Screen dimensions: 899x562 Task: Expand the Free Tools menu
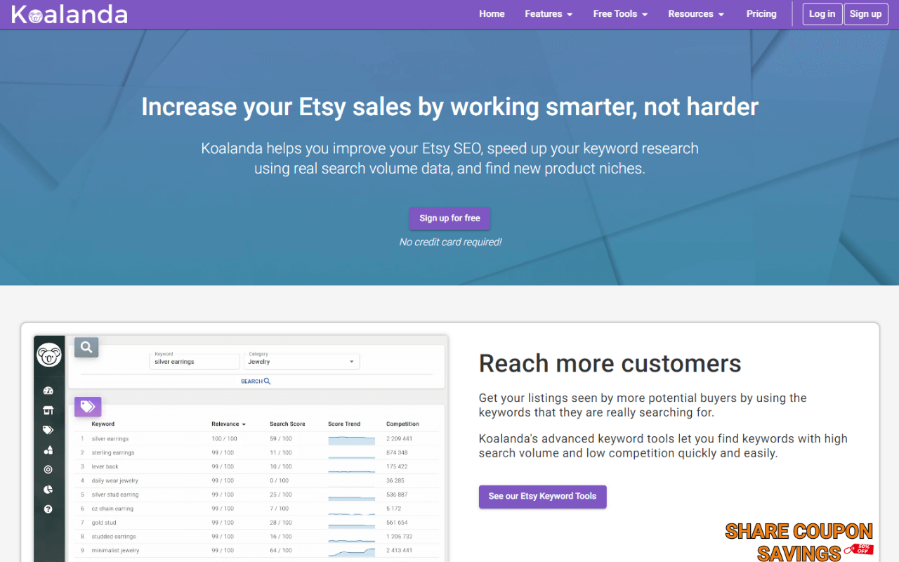coord(620,14)
